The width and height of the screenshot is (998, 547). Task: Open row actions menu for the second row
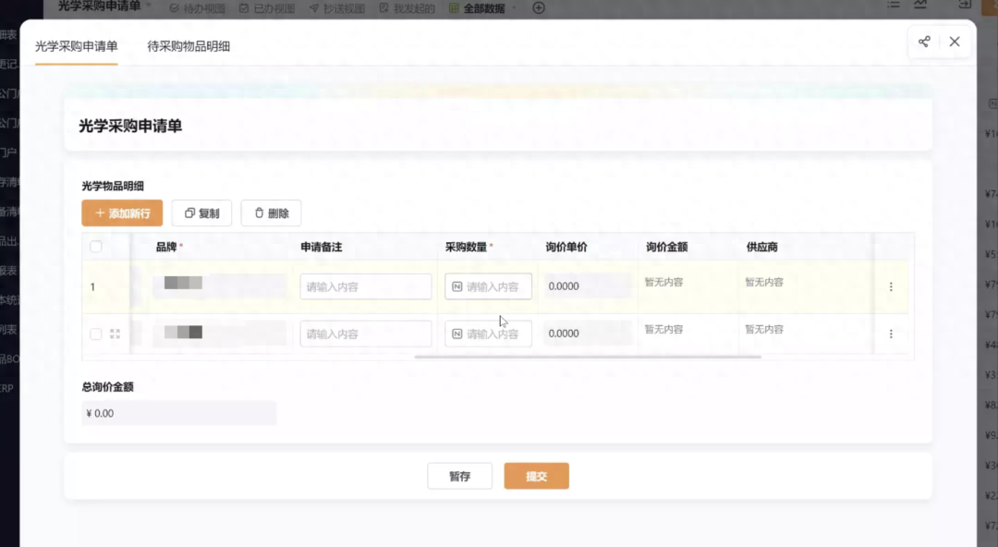(890, 334)
